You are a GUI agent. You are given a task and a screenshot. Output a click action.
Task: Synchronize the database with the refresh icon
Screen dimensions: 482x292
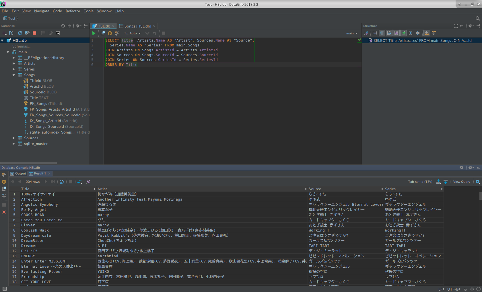point(20,33)
